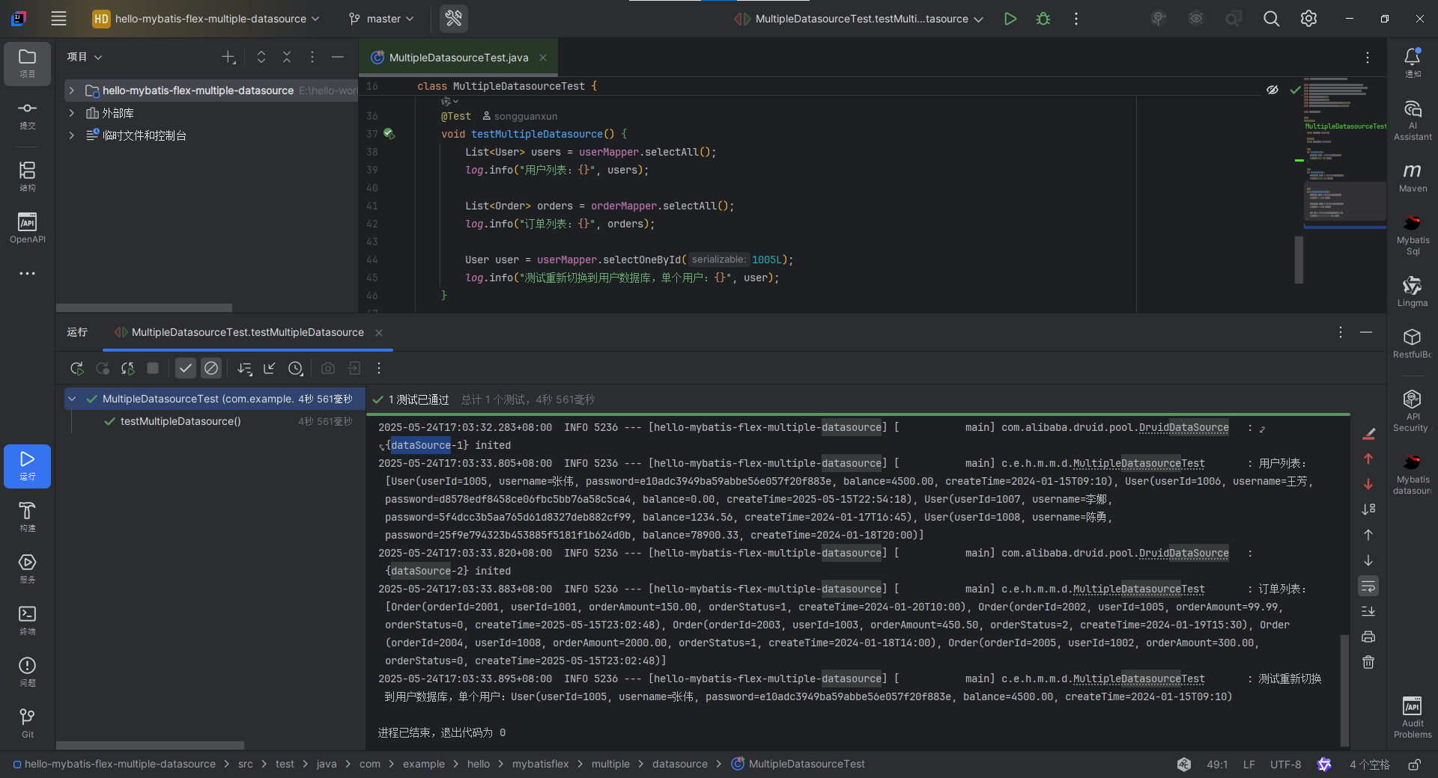Open the Maven panel on the right sidebar
Screen dimensions: 1438x778
[x=1413, y=177]
